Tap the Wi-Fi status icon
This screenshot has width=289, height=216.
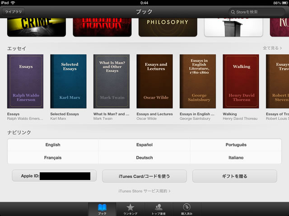[13, 3]
